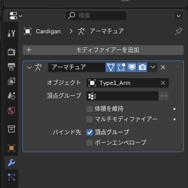Toggle the pin icon for Cardigan context
This screenshot has width=188, height=188.
pyautogui.click(x=179, y=31)
